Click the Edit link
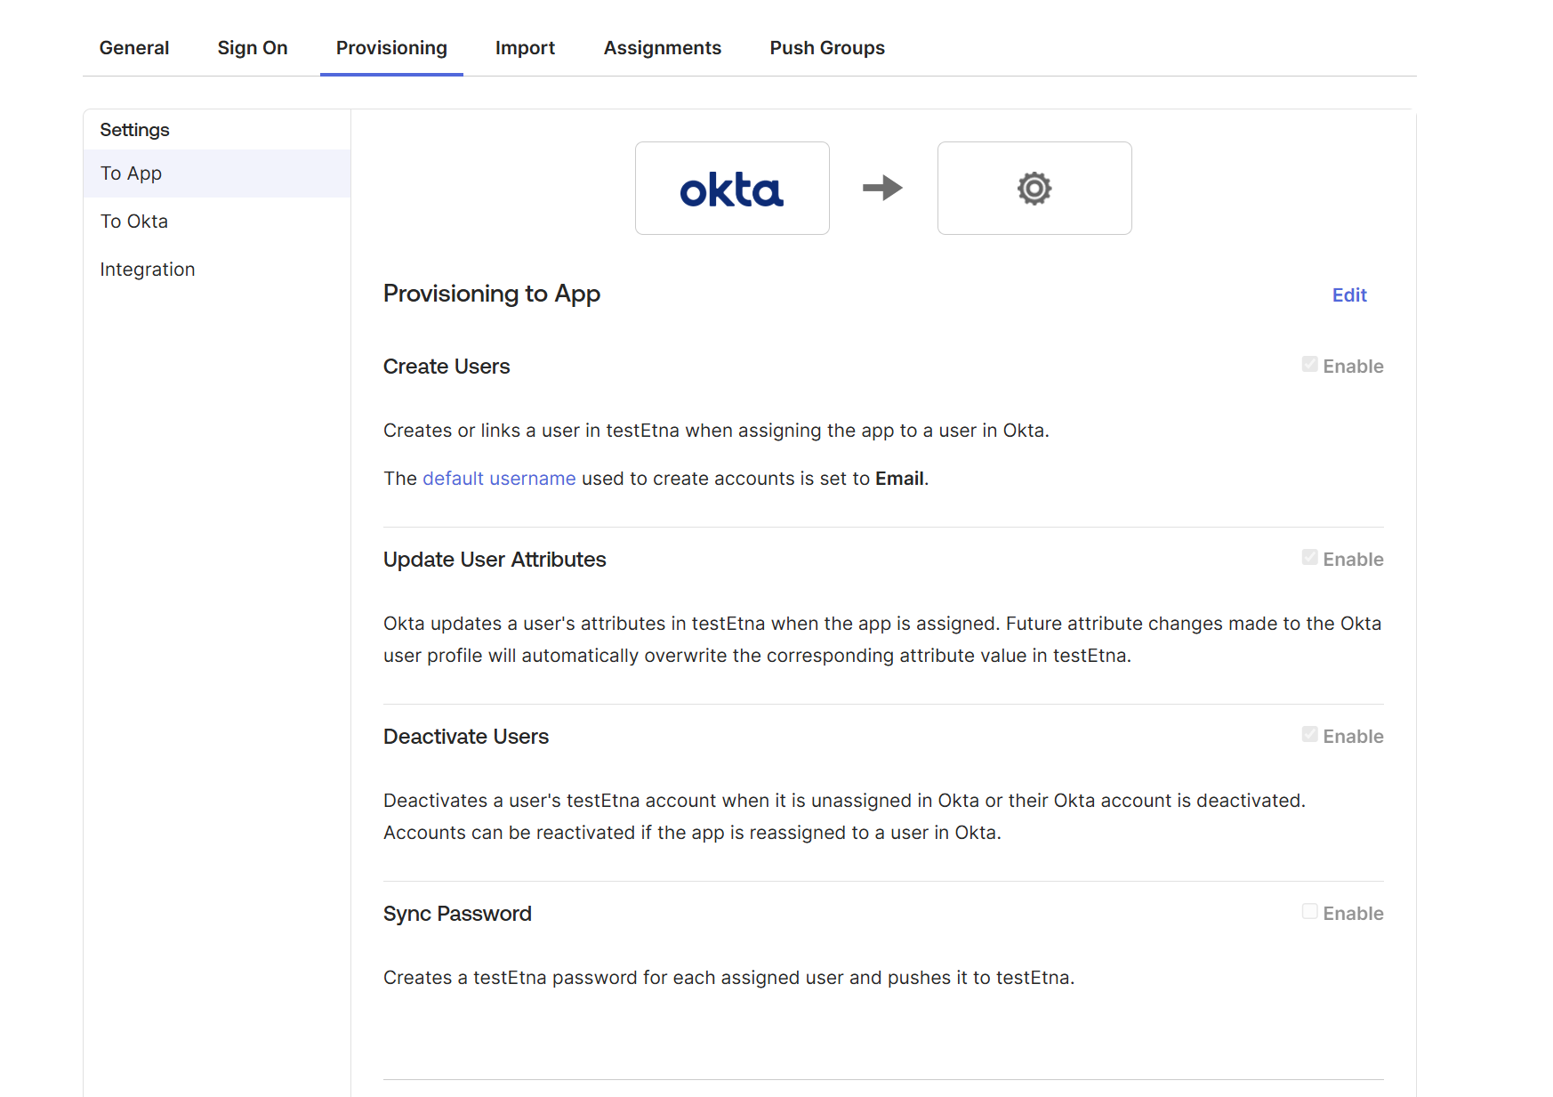1553x1097 pixels. point(1348,294)
